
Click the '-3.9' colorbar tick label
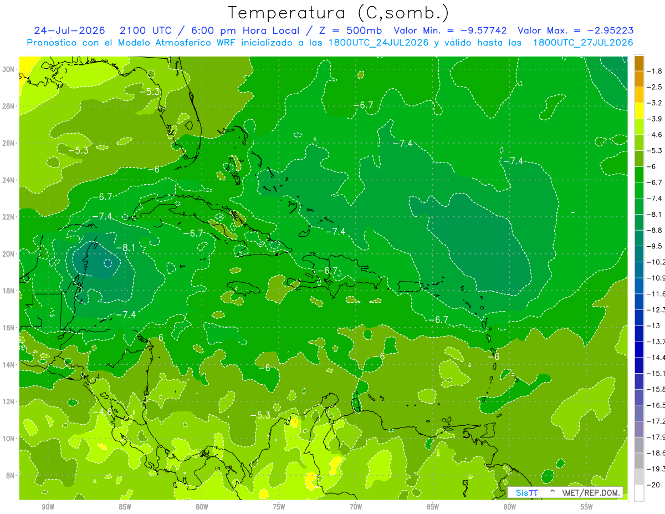point(655,119)
